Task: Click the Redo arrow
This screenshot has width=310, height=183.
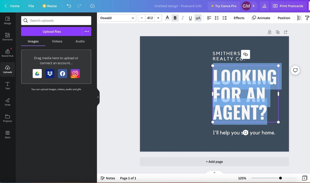Action: point(79,6)
